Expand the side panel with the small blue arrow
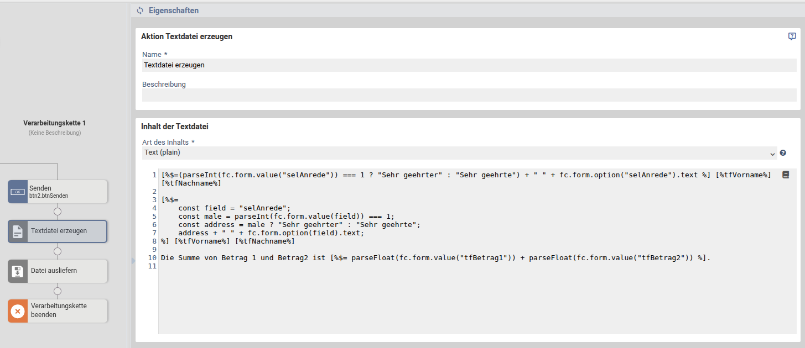Screen dimensions: 805x348 pos(133,261)
